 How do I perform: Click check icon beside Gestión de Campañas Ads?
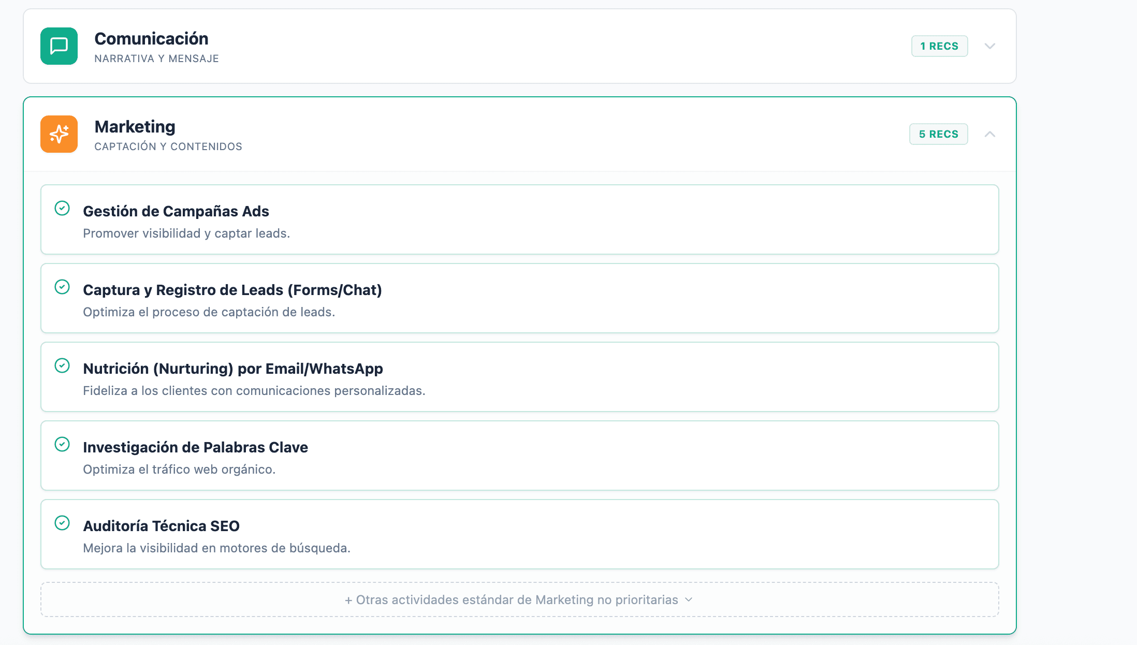click(x=62, y=208)
